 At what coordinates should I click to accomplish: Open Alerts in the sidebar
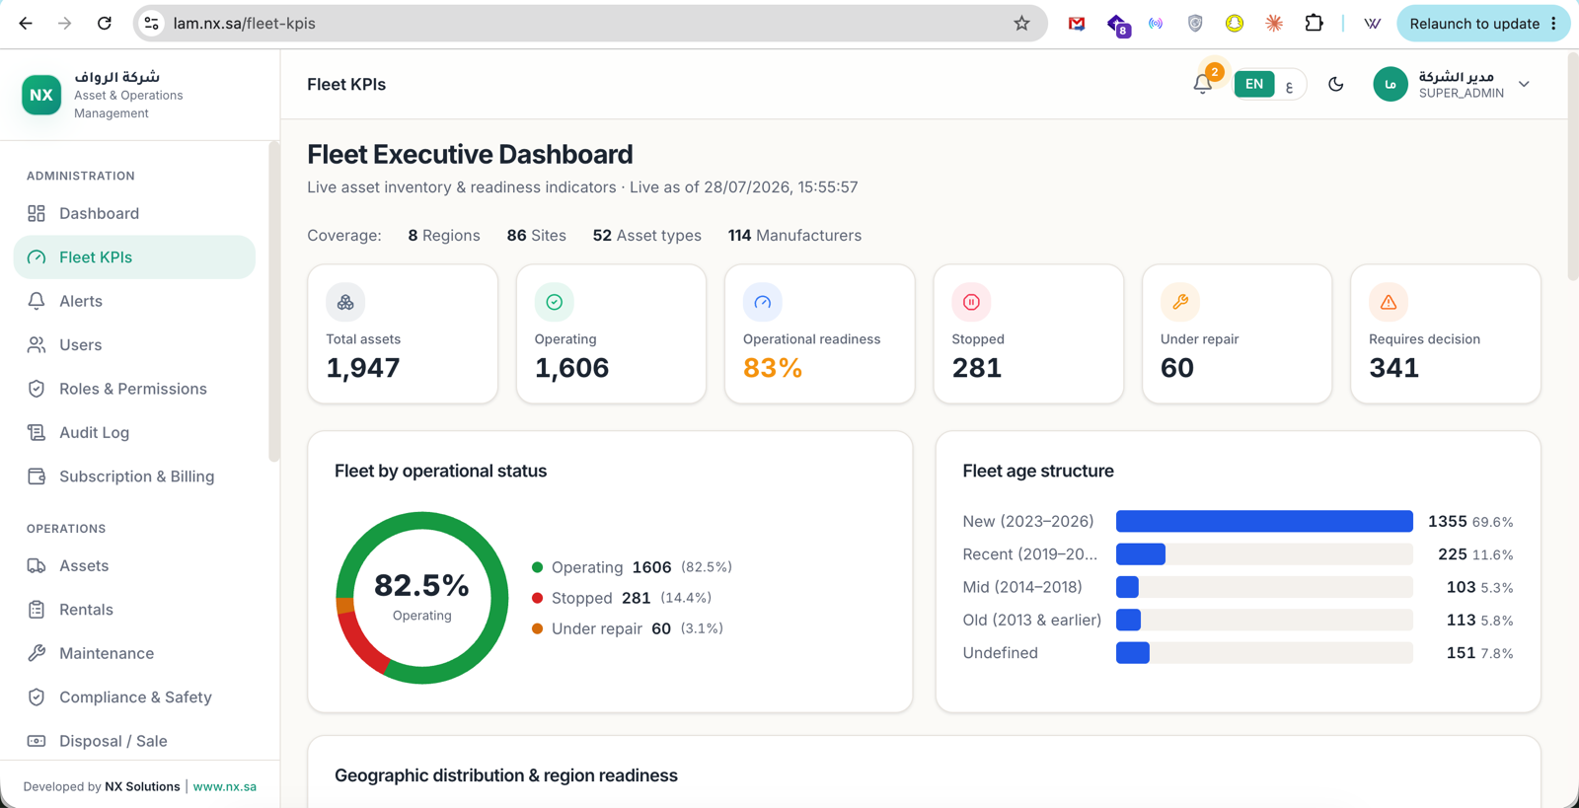pos(134,301)
